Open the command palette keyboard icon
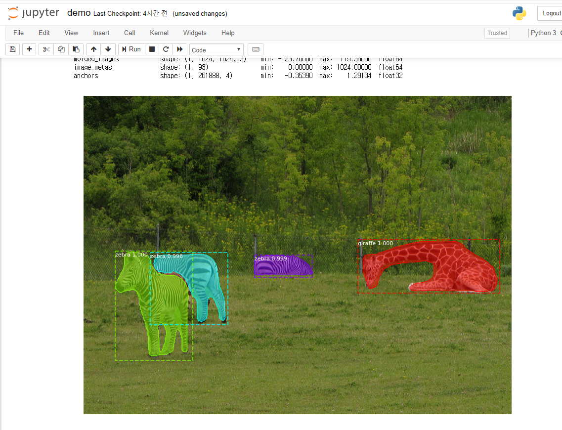Viewport: 562px width, 430px height. (x=256, y=49)
